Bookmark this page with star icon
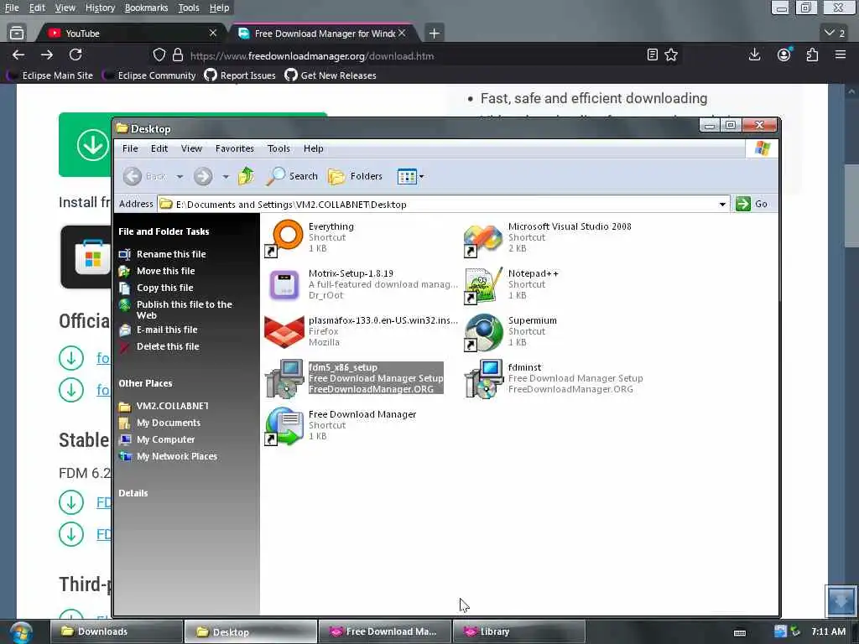 pyautogui.click(x=671, y=55)
